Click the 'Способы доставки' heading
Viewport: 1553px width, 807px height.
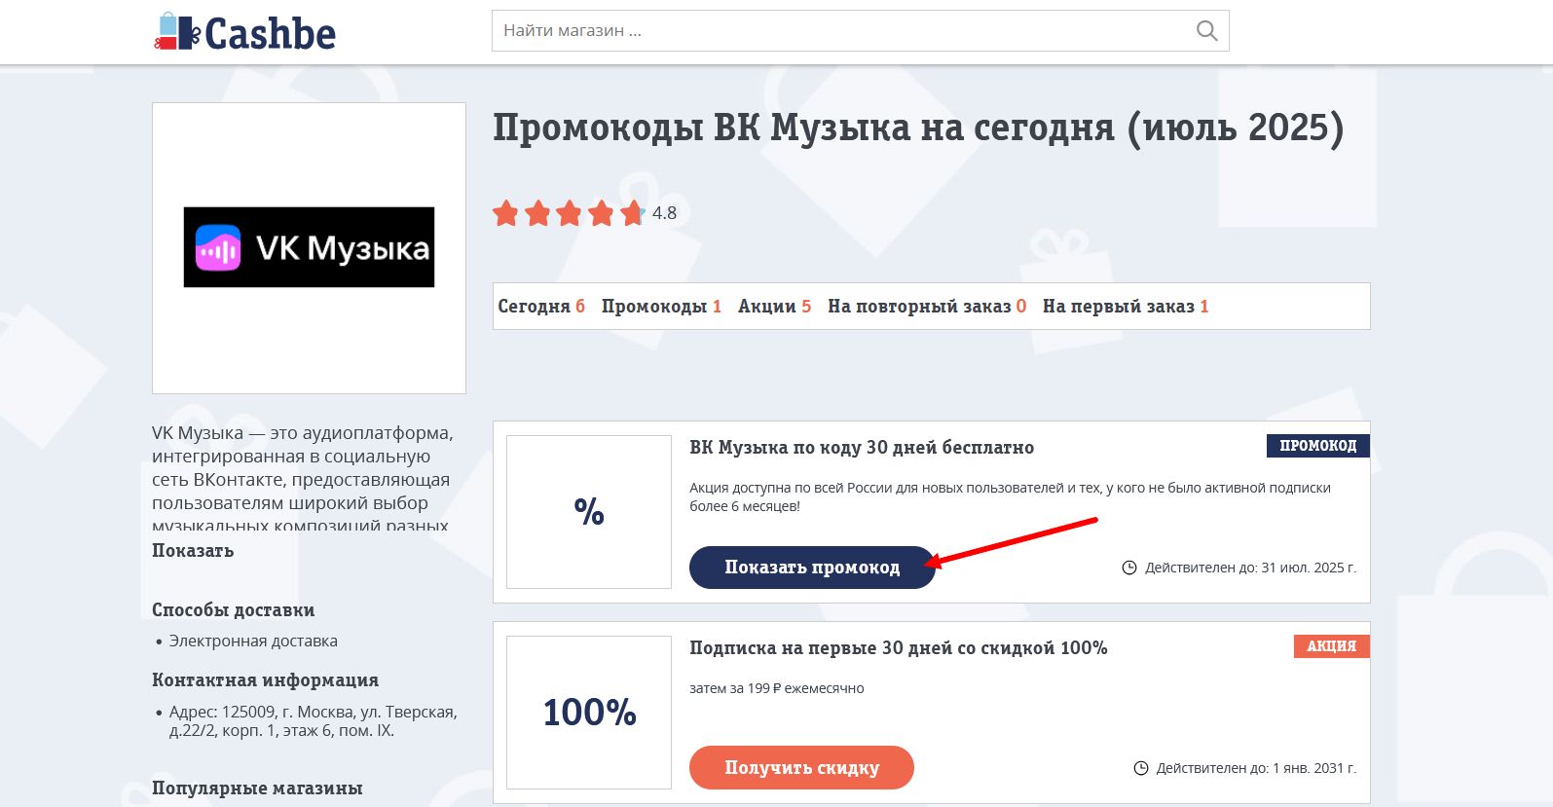coord(234,610)
